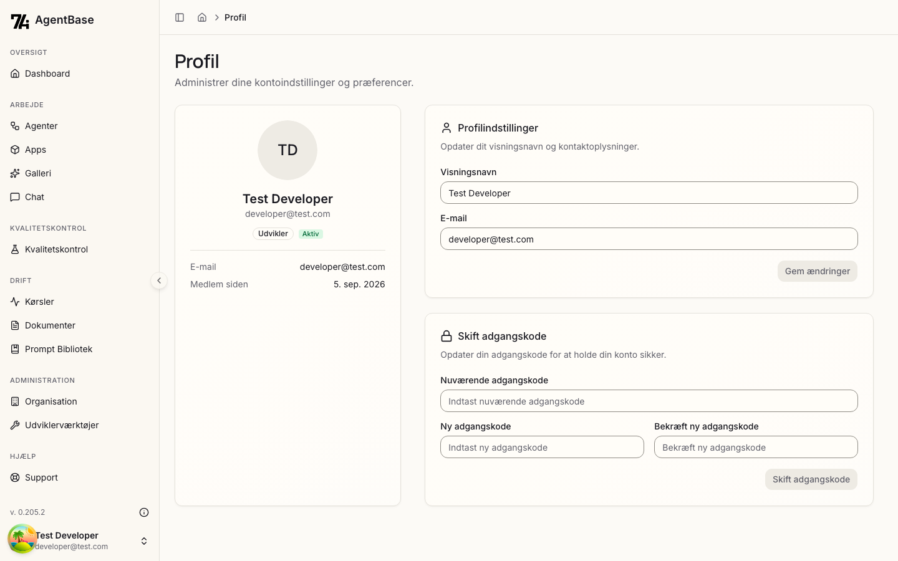
Task: Go to home via breadcrumb icon
Action: tap(202, 17)
